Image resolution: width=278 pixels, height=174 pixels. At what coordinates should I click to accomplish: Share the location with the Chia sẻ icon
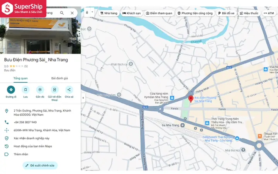click(69, 90)
